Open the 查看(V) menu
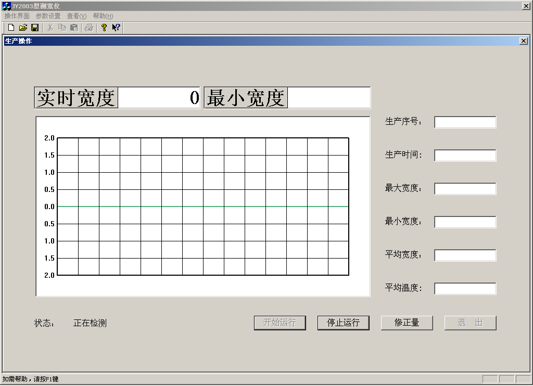Viewport: 533px width, 386px height. click(x=77, y=16)
